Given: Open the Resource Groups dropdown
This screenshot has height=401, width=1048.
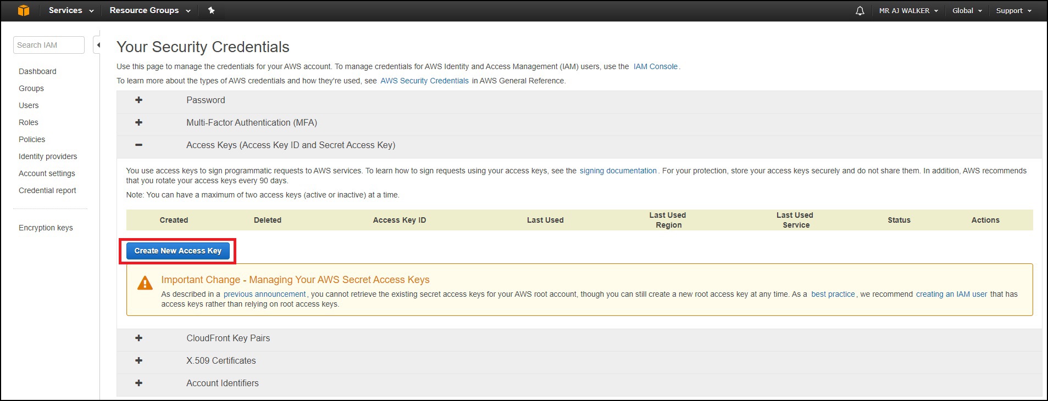Looking at the screenshot, I should [x=150, y=10].
